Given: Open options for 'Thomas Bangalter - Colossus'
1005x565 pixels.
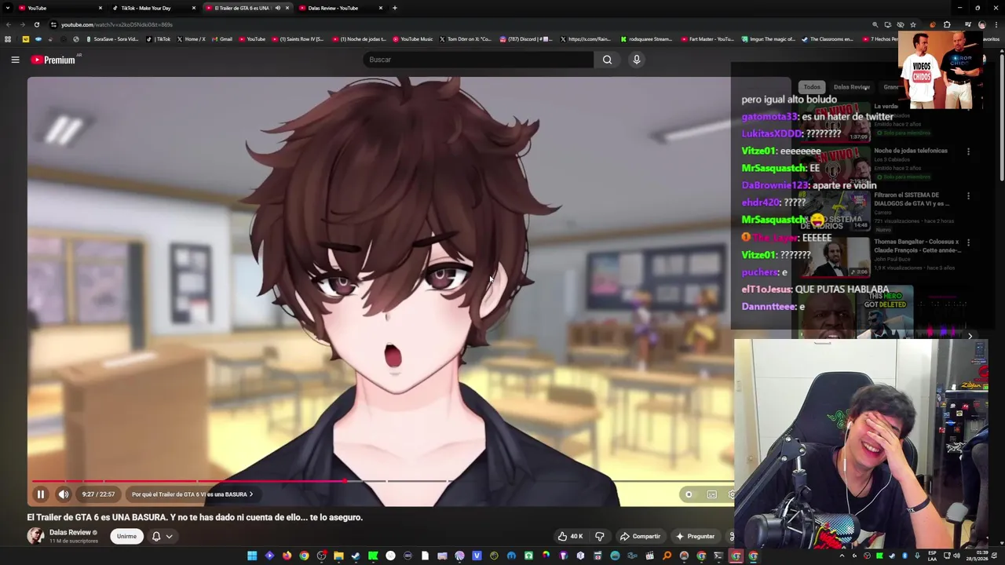Looking at the screenshot, I should [x=968, y=242].
